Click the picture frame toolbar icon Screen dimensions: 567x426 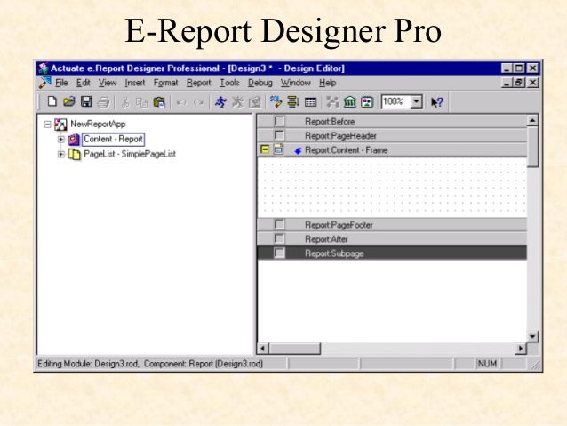[367, 102]
